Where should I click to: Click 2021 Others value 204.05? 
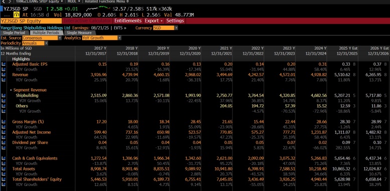[x=226, y=106]
